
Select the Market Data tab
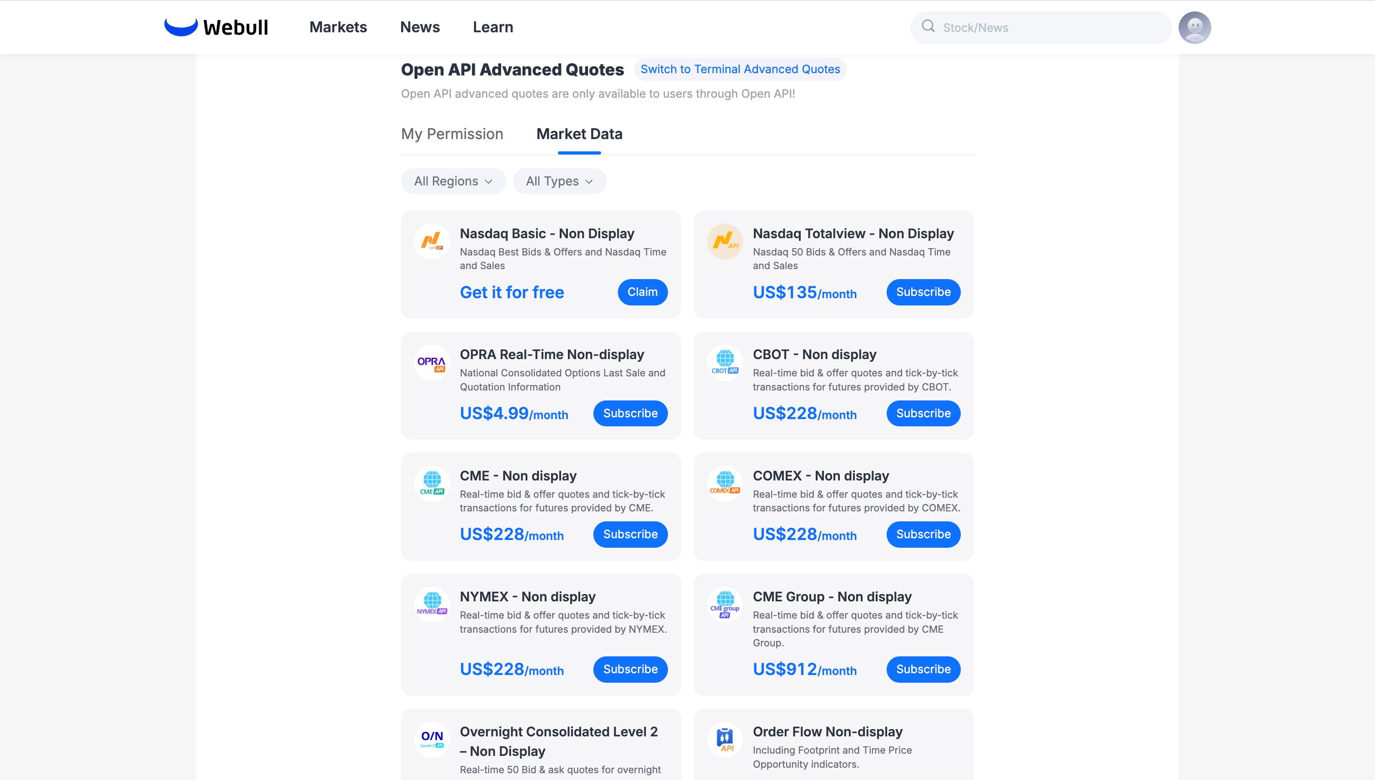579,134
